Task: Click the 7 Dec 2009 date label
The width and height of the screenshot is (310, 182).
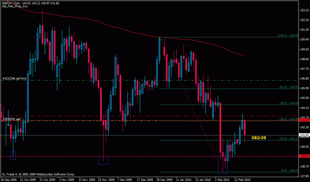Action: [125, 180]
